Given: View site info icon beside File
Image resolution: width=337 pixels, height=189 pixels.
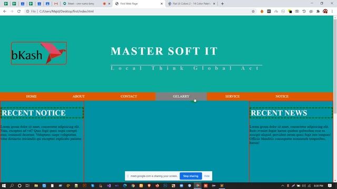Looking at the screenshot, I should click(x=27, y=12).
